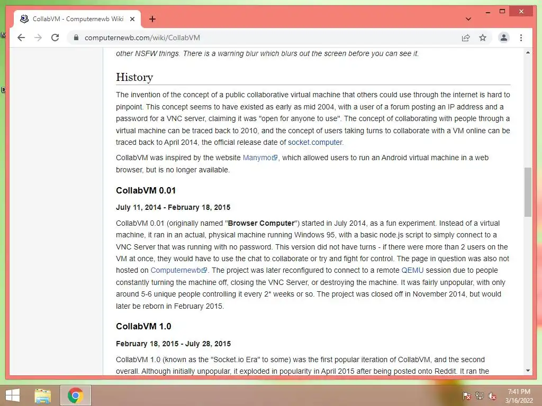Click the scrollbar up arrow

[528, 52]
